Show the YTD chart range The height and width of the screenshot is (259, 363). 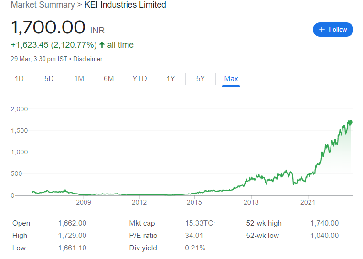click(139, 79)
